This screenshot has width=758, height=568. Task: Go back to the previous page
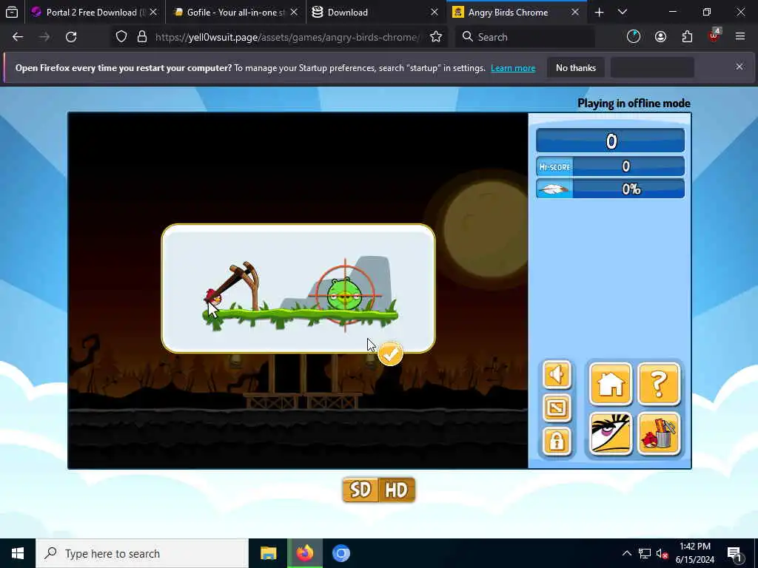coord(18,37)
